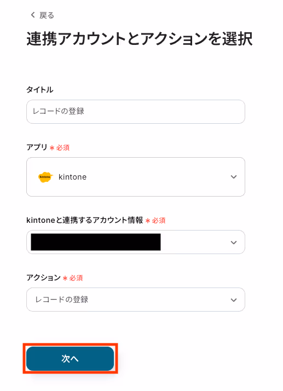Click the kintoneと連携するアカウント情報 label

(x=85, y=220)
